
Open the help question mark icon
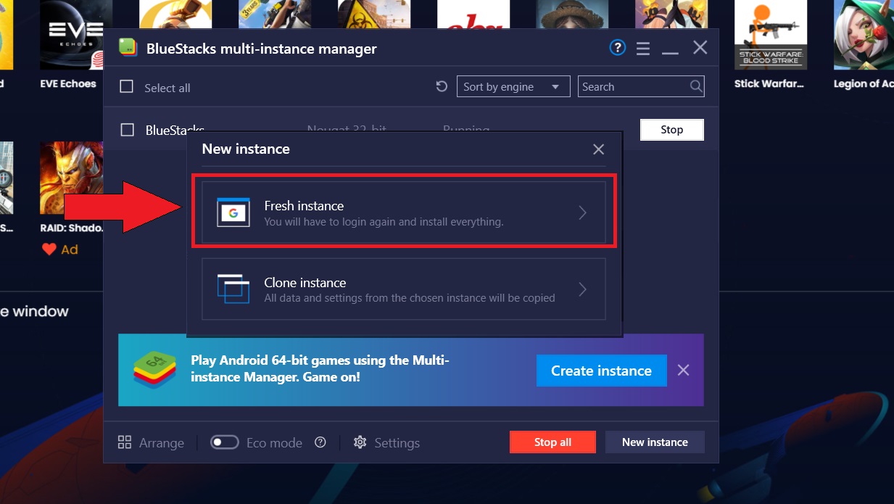click(x=617, y=49)
